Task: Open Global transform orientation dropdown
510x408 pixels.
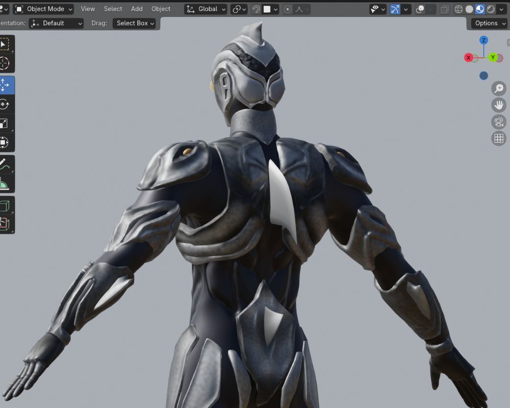Action: tap(206, 9)
